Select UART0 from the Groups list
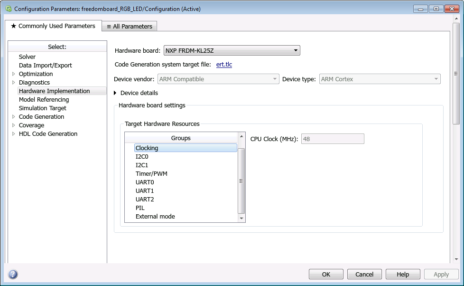464x286 pixels. [145, 182]
